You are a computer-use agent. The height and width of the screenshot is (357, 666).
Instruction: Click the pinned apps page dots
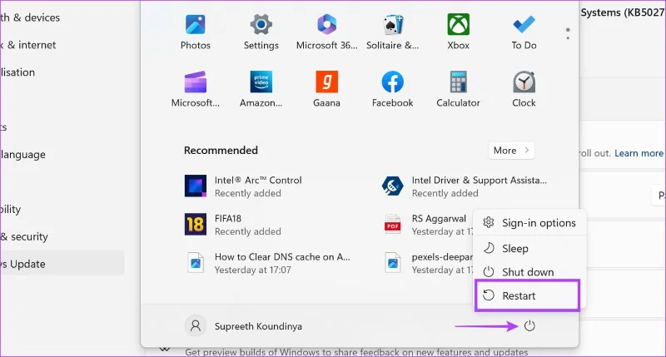(x=568, y=34)
